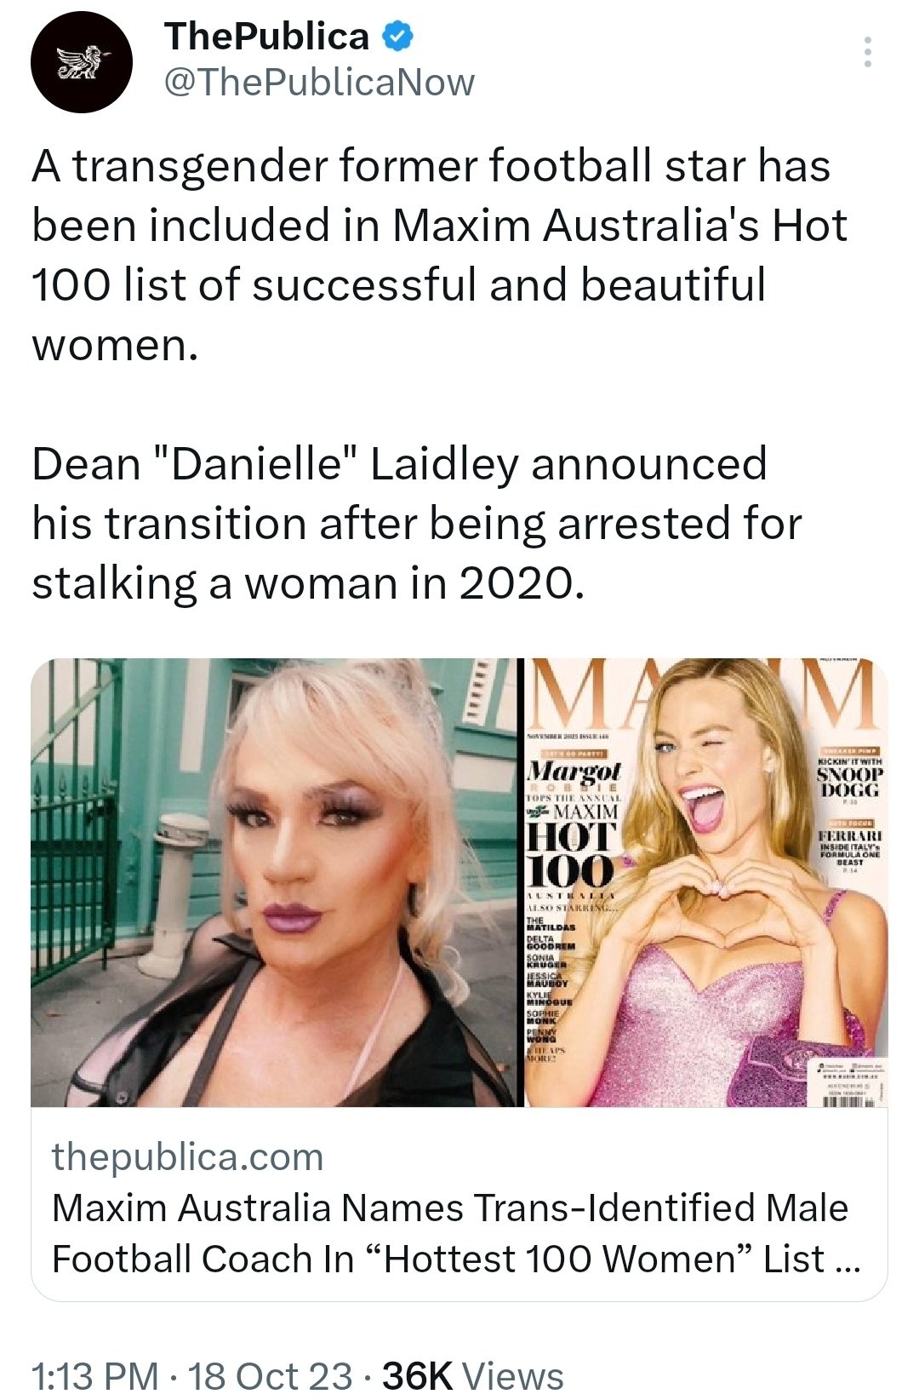919x1400 pixels.
Task: Click the Snoop Dogg blurb on the cover
Action: coord(849,774)
